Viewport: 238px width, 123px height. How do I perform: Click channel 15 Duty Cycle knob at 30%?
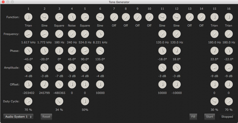coord(214,101)
